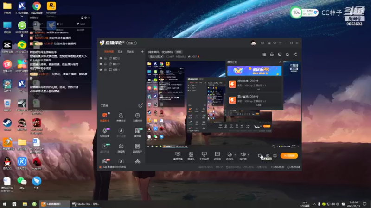Toggle preview eye icon near close-stream button
The width and height of the screenshot is (371, 208).
[x=268, y=156]
